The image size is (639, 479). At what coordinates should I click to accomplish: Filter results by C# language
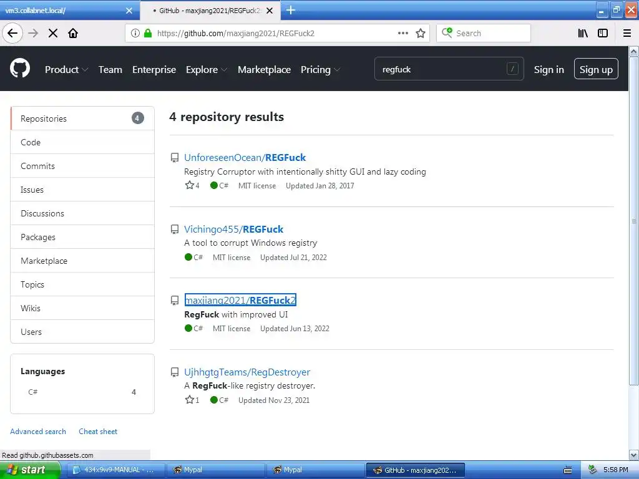point(82,392)
